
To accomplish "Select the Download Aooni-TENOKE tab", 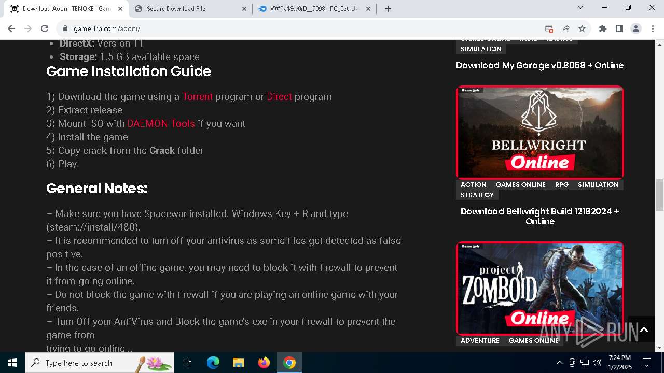I will [x=66, y=8].
